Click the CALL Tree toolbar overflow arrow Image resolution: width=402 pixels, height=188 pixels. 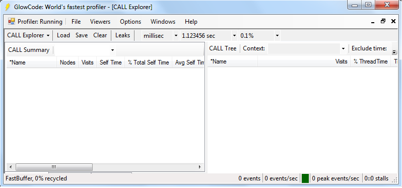click(394, 52)
